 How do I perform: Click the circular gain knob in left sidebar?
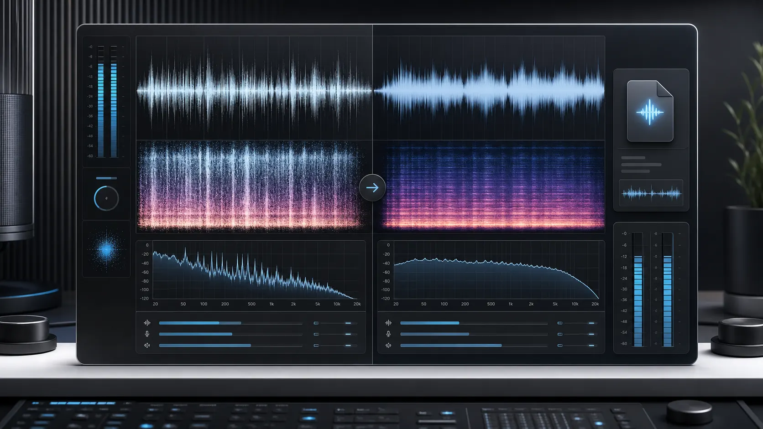coord(106,198)
